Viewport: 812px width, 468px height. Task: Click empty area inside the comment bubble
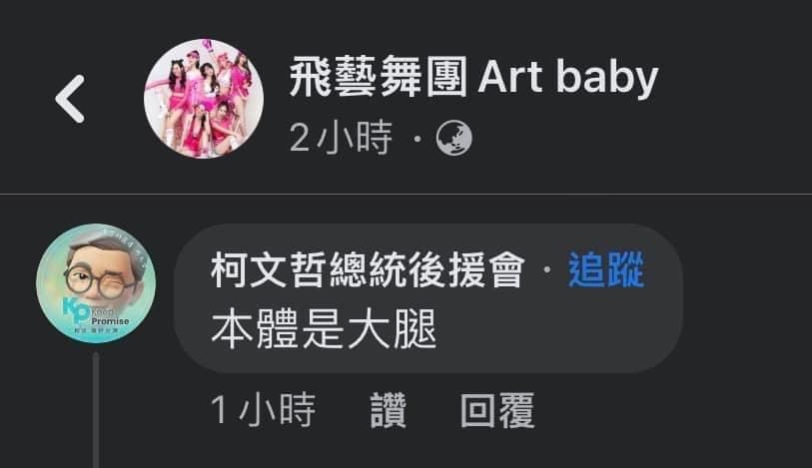click(559, 331)
